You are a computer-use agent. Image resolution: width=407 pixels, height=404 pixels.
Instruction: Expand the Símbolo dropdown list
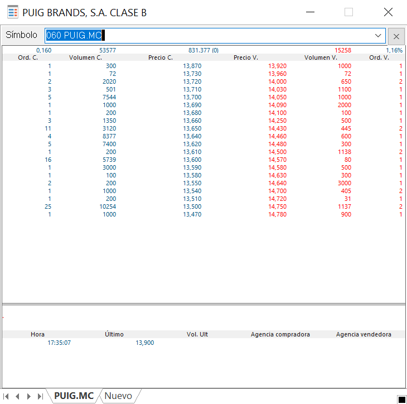tap(379, 36)
